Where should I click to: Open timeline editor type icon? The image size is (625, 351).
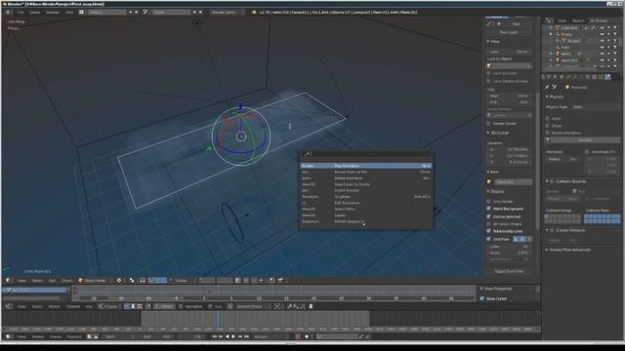(9, 336)
